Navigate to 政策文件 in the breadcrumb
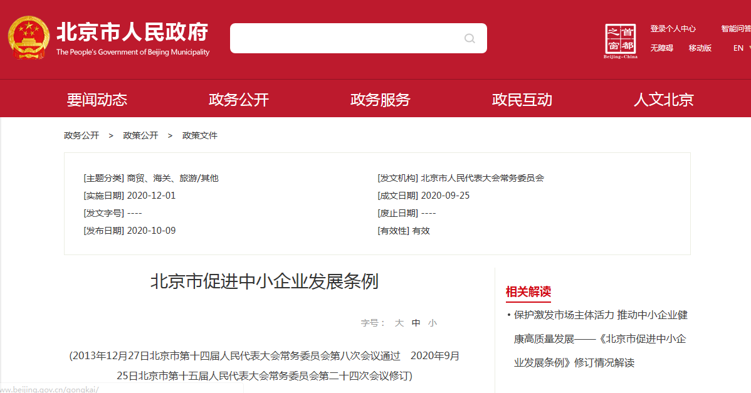Viewport: 751px width, 393px height. [199, 135]
